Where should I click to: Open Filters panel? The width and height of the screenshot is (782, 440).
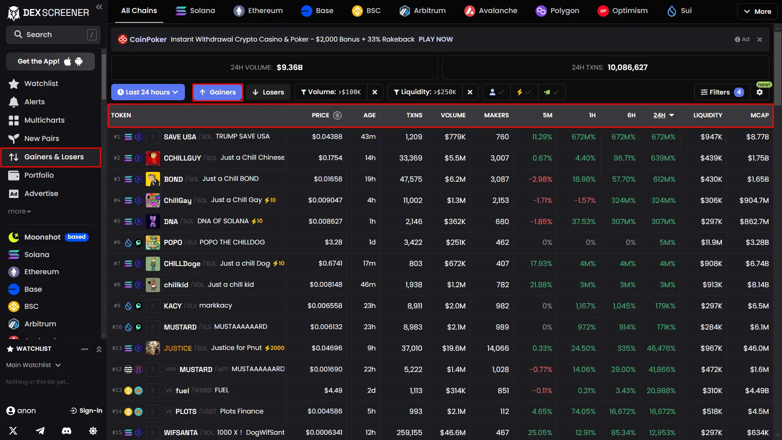(722, 92)
